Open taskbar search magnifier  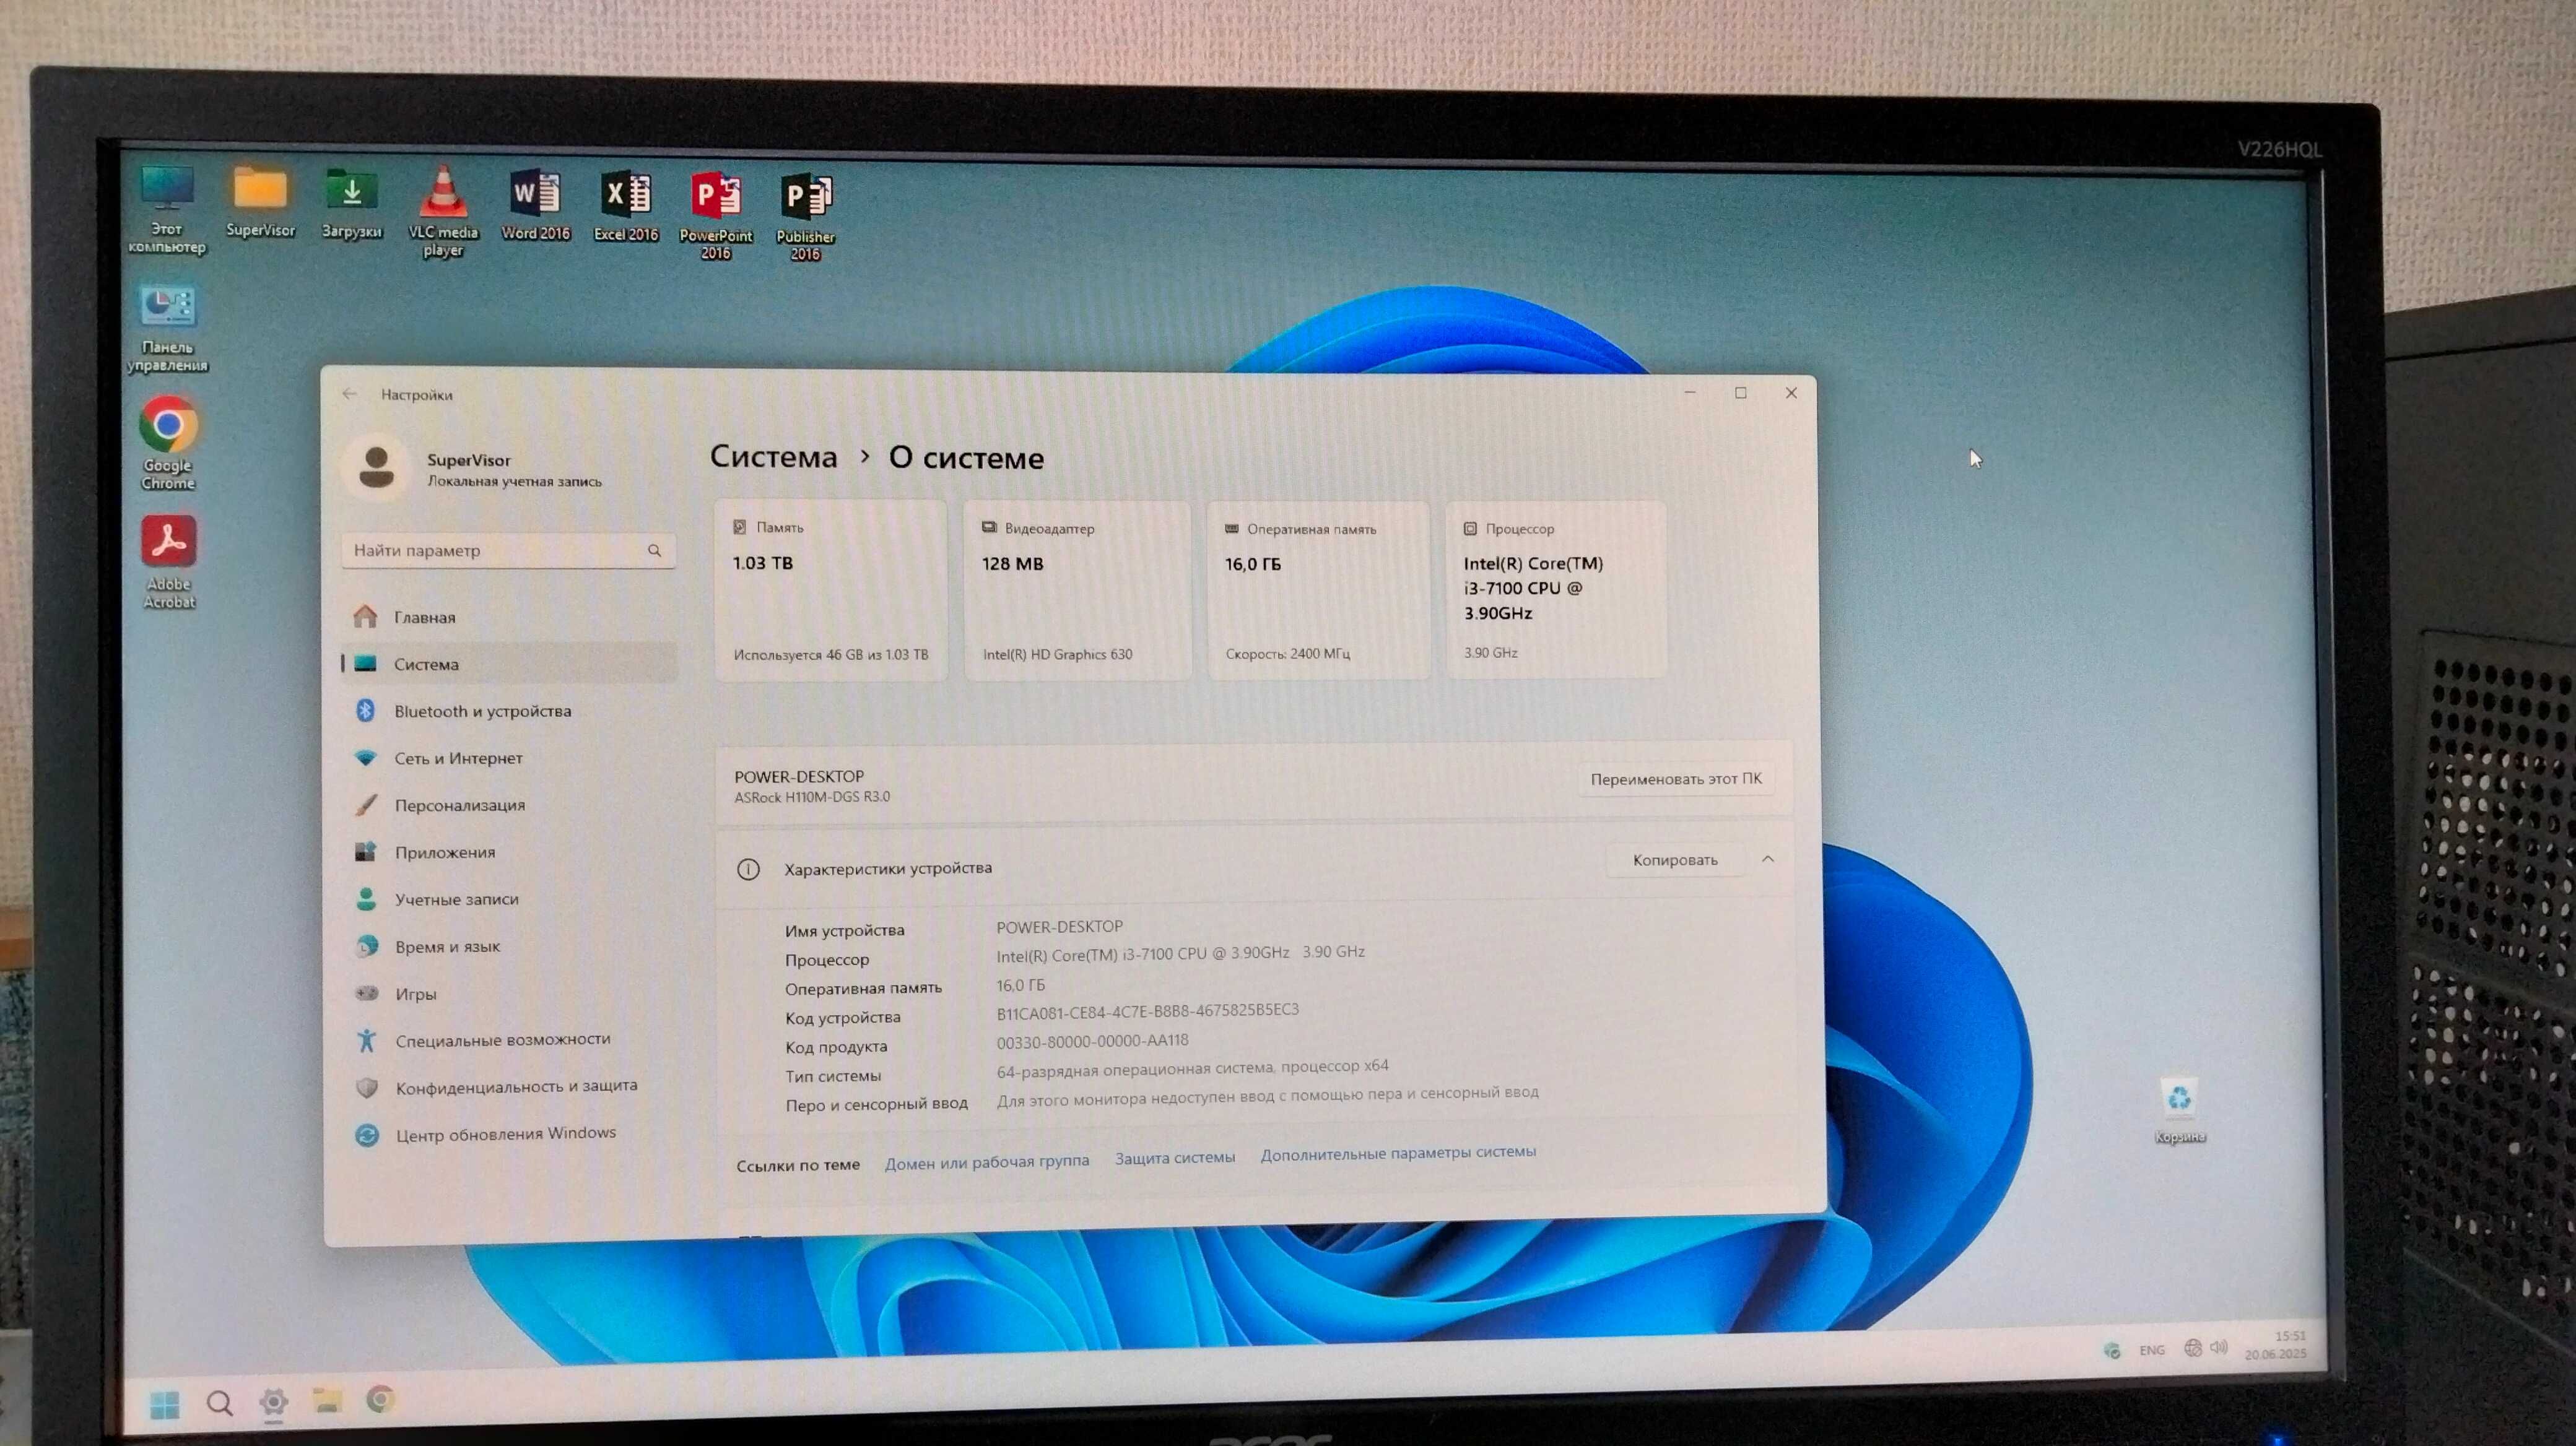(x=220, y=1404)
